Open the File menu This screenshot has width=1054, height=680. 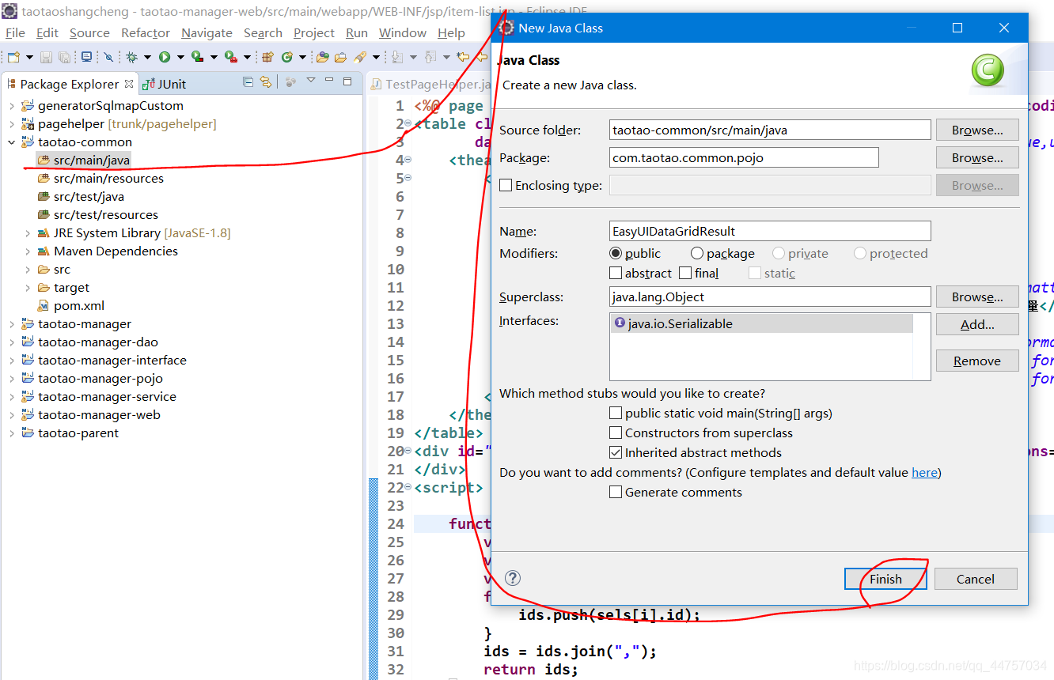15,32
